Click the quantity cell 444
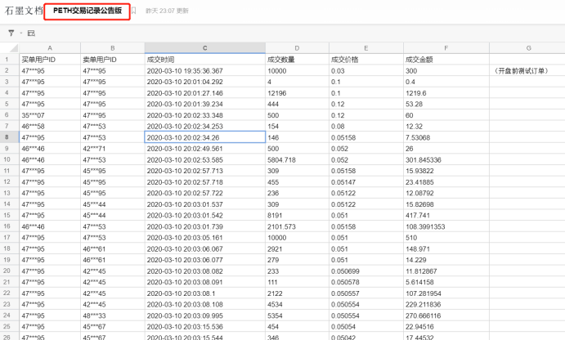Image resolution: width=565 pixels, height=340 pixels. pyautogui.click(x=297, y=104)
